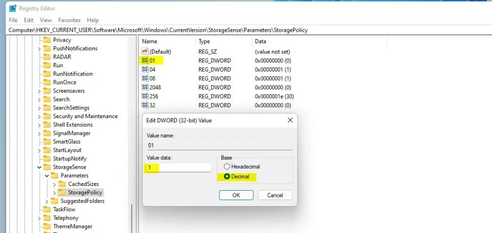The image size is (492, 233).
Task: Expand the PushNotifications key
Action: (39, 49)
